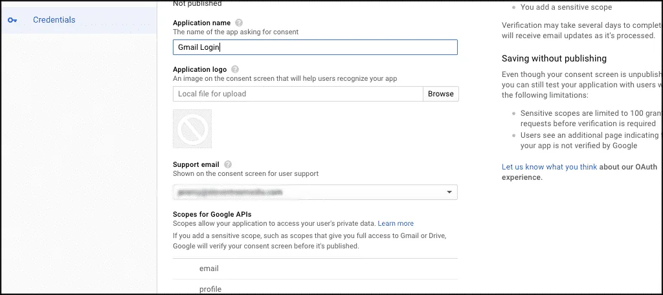Screen dimensions: 663x295
Task: Click the Application logo label text
Action: coord(199,69)
